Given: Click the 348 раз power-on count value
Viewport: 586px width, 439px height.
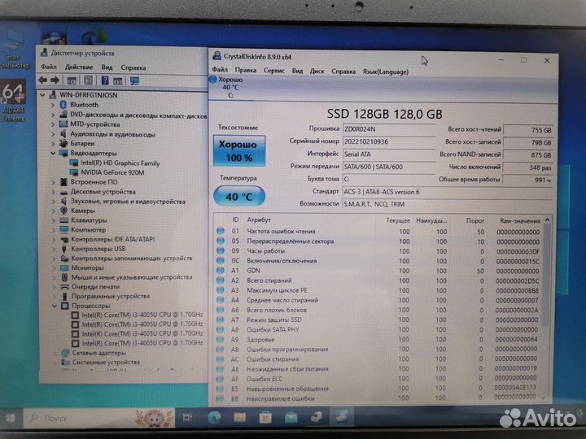Looking at the screenshot, I should click(527, 167).
